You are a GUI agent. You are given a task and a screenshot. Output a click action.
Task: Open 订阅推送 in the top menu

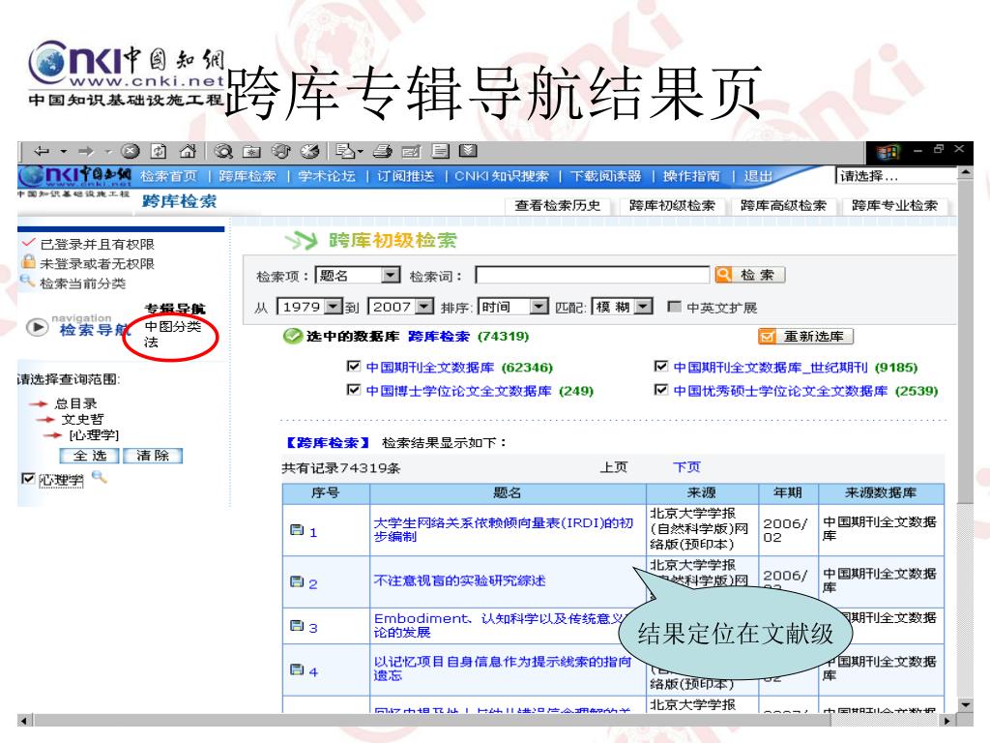406,176
